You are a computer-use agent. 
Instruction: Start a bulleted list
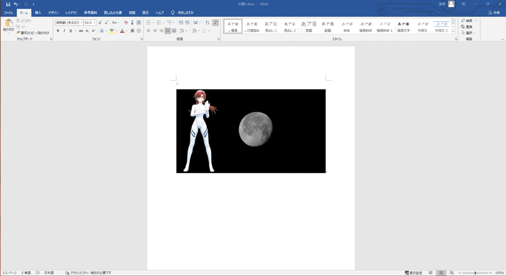(149, 23)
